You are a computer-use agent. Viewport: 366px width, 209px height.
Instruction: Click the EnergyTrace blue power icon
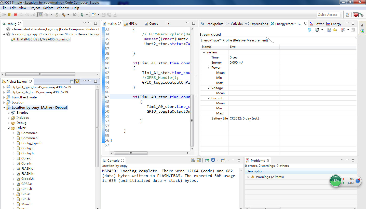(x=309, y=30)
